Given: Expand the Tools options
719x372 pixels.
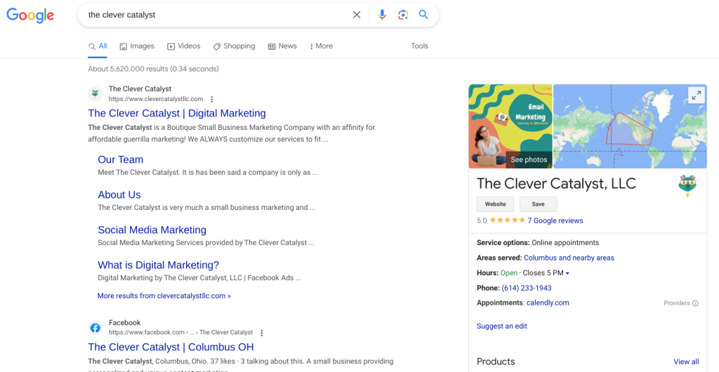Looking at the screenshot, I should (419, 46).
